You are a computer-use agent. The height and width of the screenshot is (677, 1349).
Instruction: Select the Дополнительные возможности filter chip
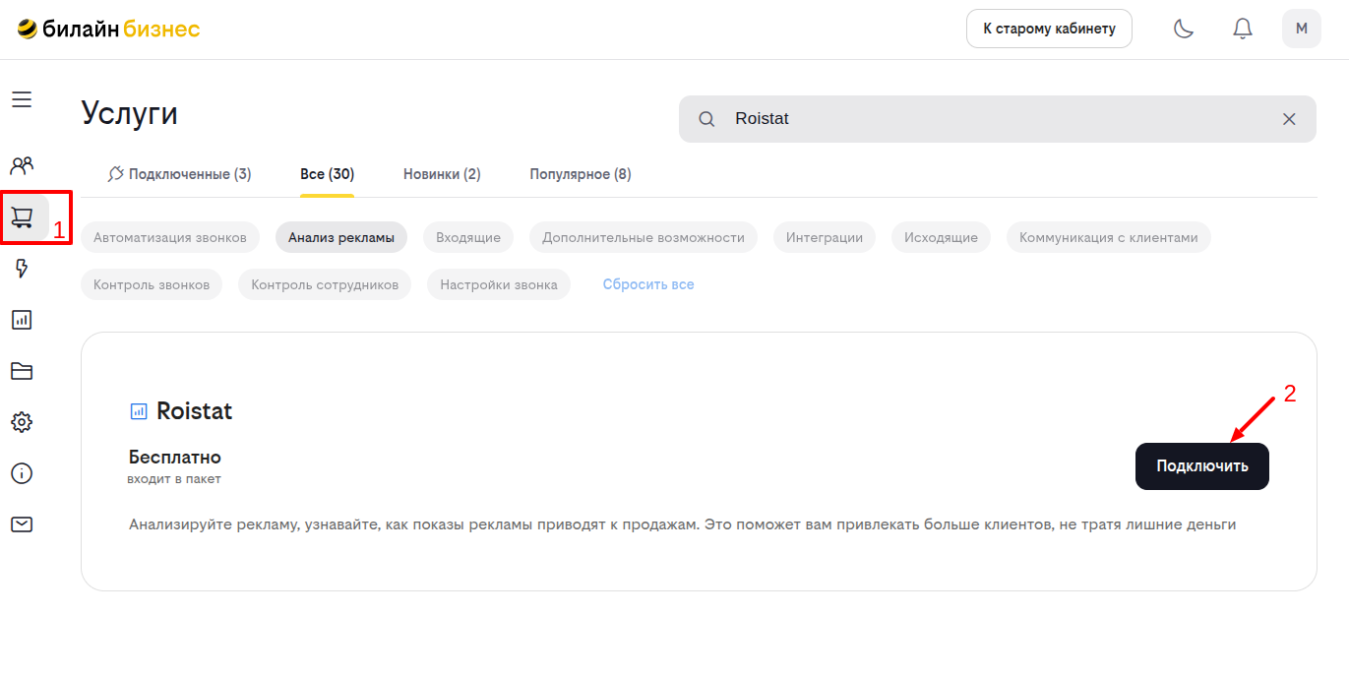coord(644,237)
